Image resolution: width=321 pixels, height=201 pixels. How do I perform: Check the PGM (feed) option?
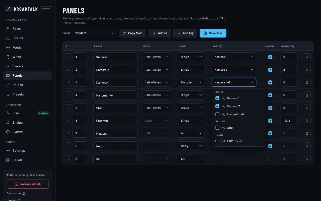coord(217,141)
